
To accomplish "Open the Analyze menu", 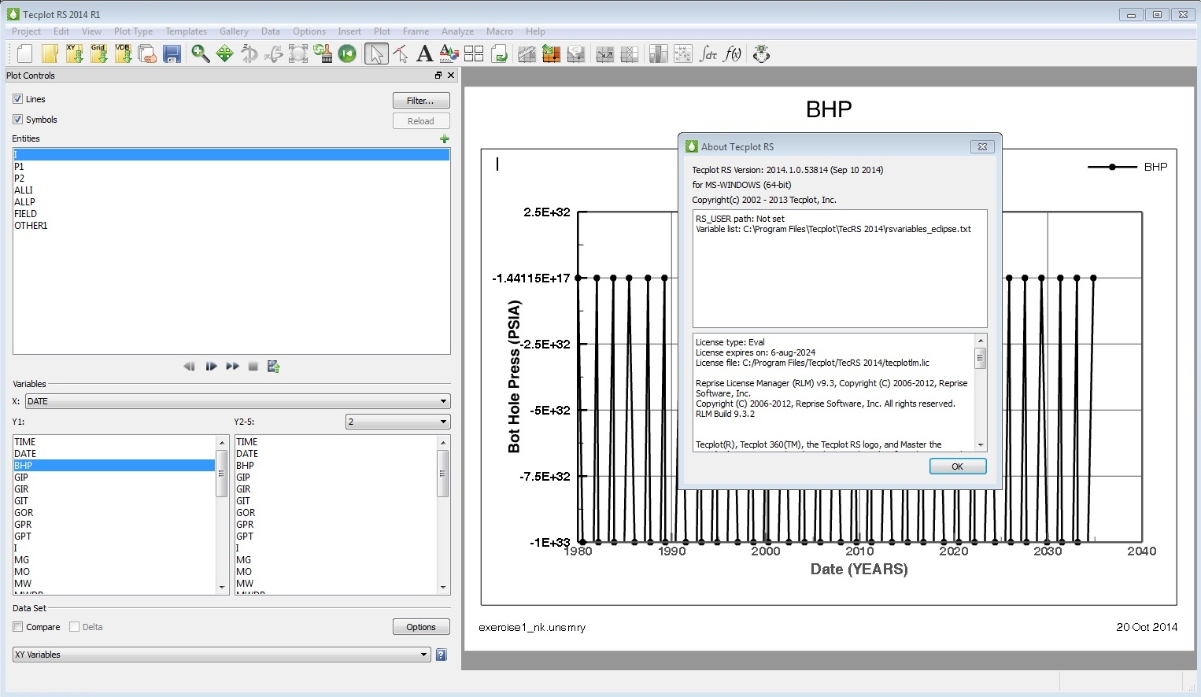I will 457,31.
